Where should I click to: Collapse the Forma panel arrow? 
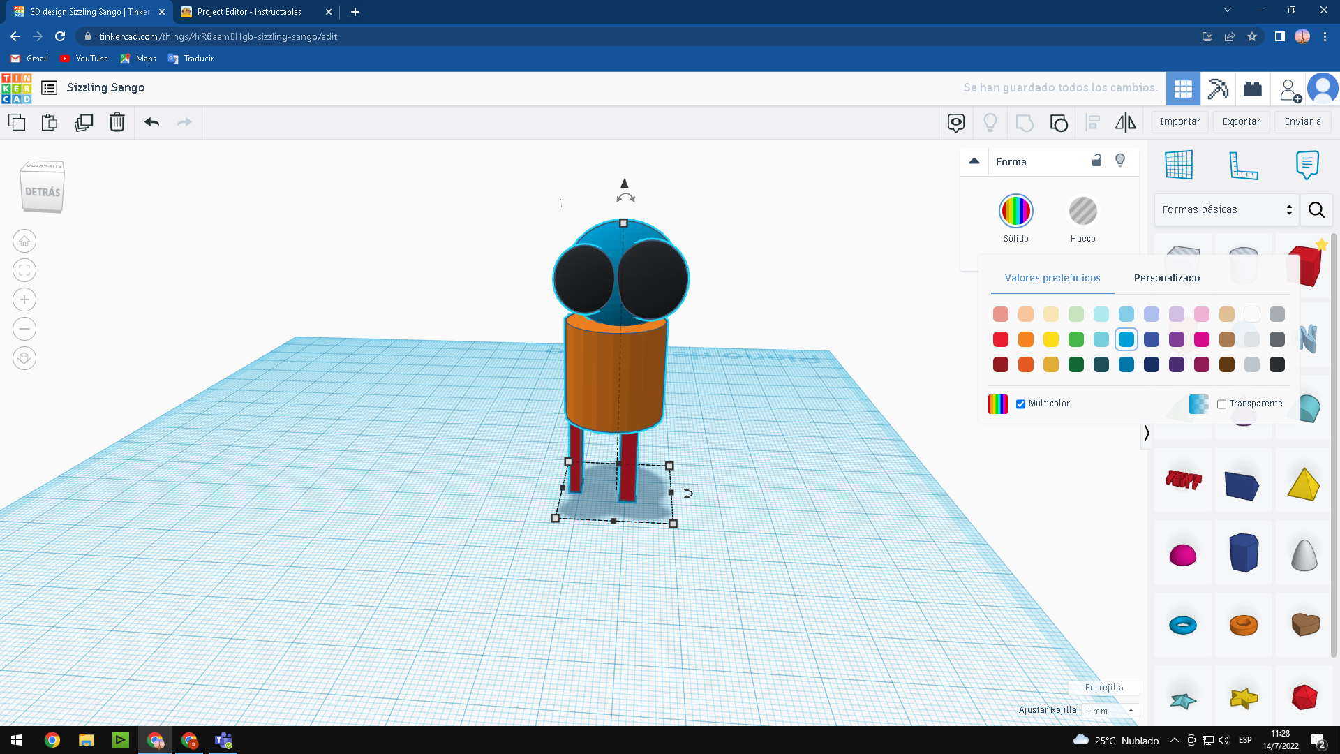click(974, 161)
